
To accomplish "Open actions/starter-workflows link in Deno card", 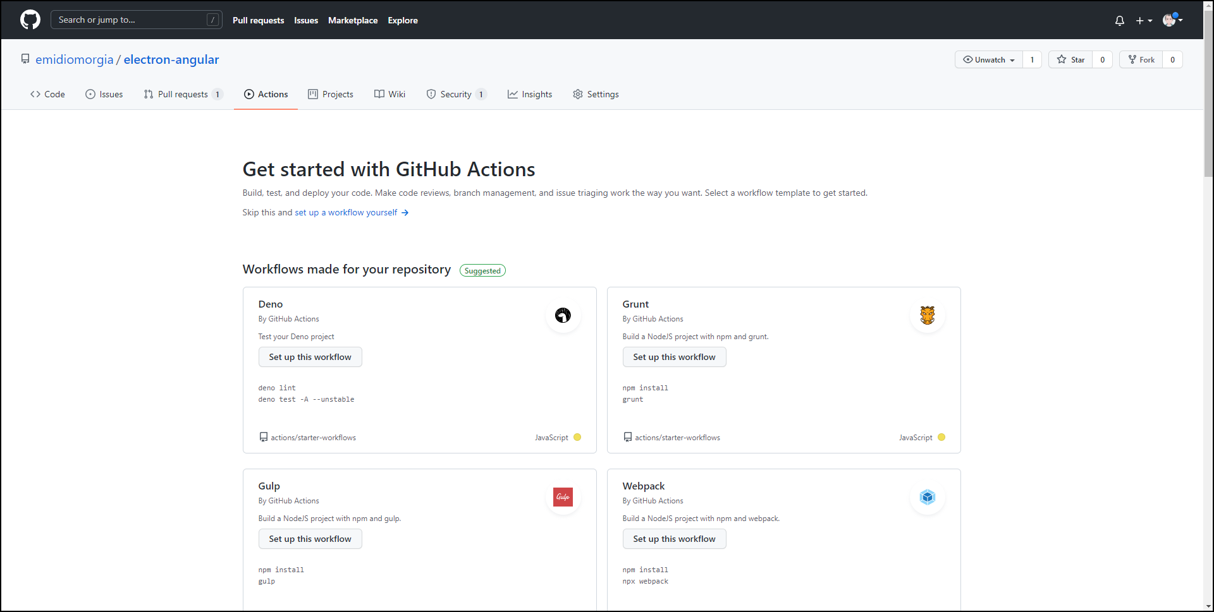I will point(313,438).
